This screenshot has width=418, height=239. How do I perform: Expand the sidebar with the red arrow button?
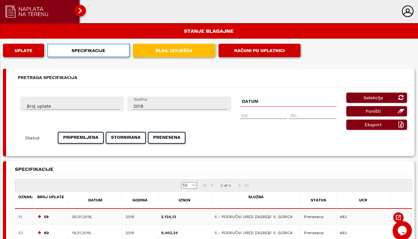click(x=80, y=11)
